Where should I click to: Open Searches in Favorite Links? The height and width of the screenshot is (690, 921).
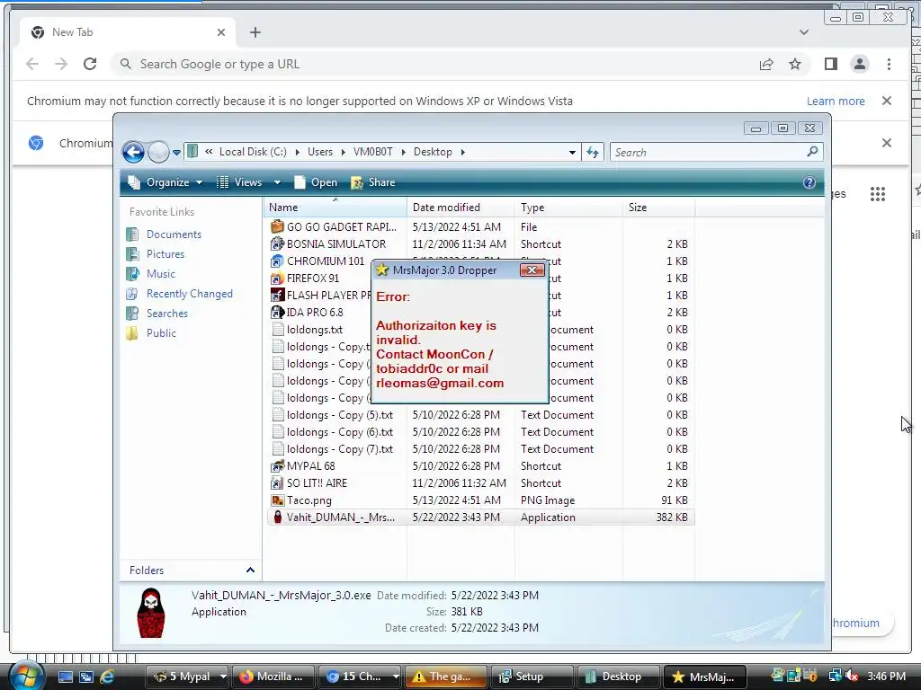[167, 314]
